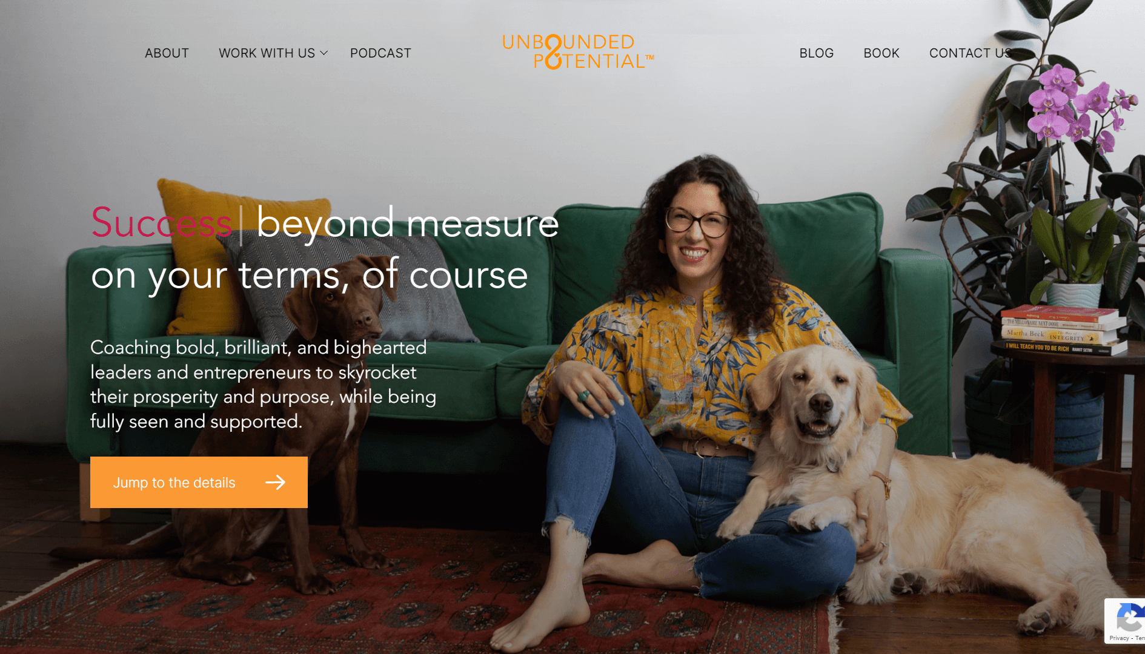The height and width of the screenshot is (654, 1145).
Task: Click the infinity symbol in the logo
Action: (553, 51)
